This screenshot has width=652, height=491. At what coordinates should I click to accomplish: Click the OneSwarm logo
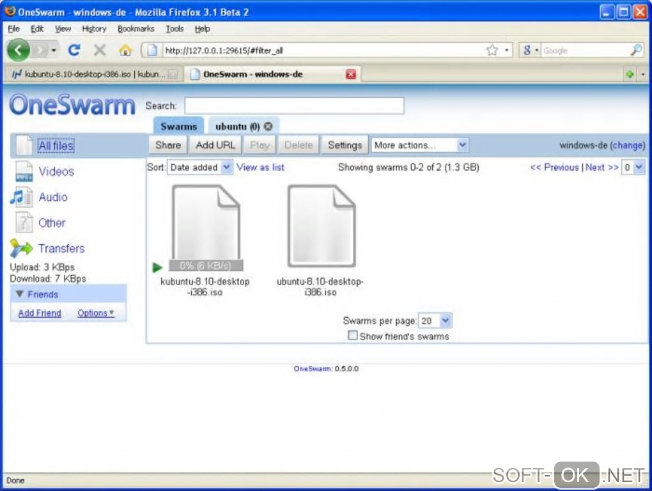(72, 104)
